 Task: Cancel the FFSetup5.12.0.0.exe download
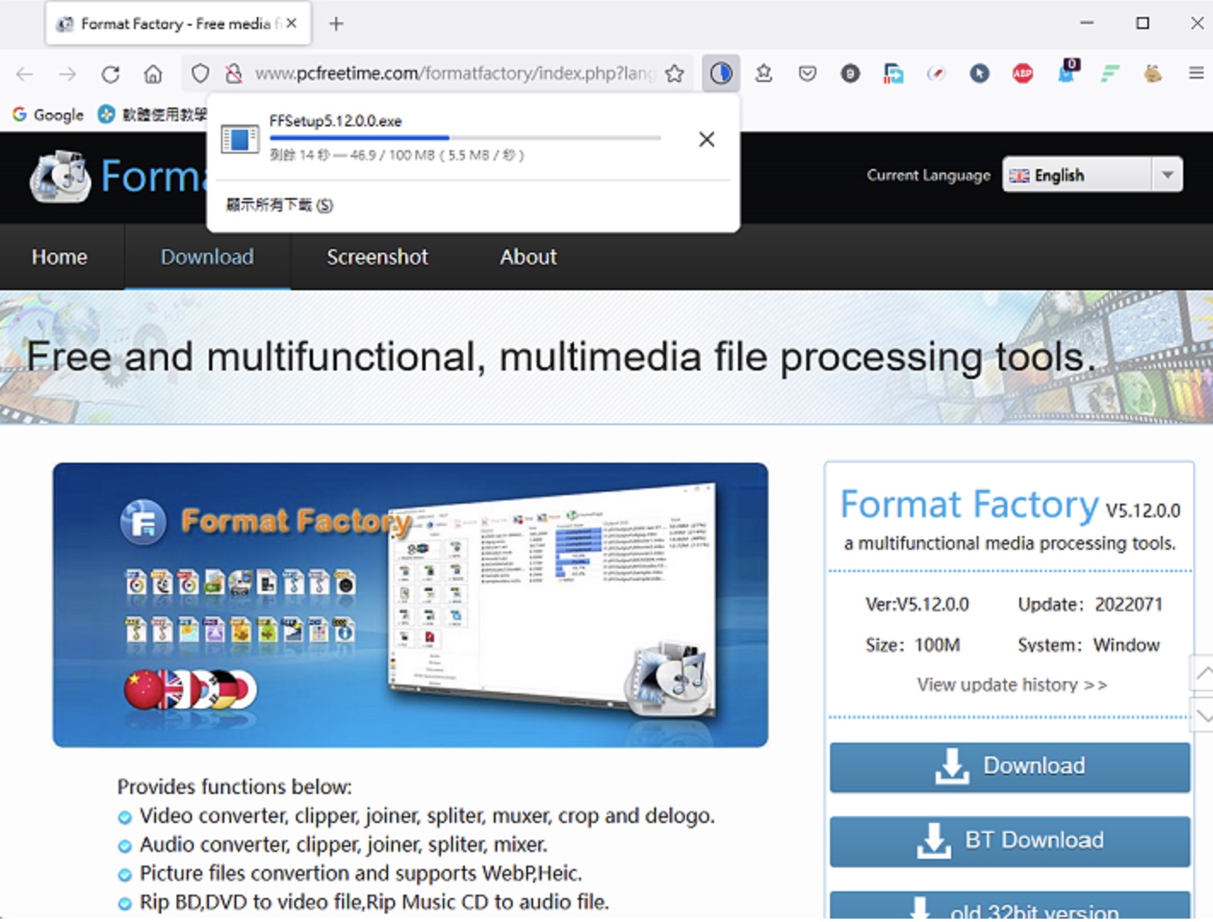click(x=706, y=139)
